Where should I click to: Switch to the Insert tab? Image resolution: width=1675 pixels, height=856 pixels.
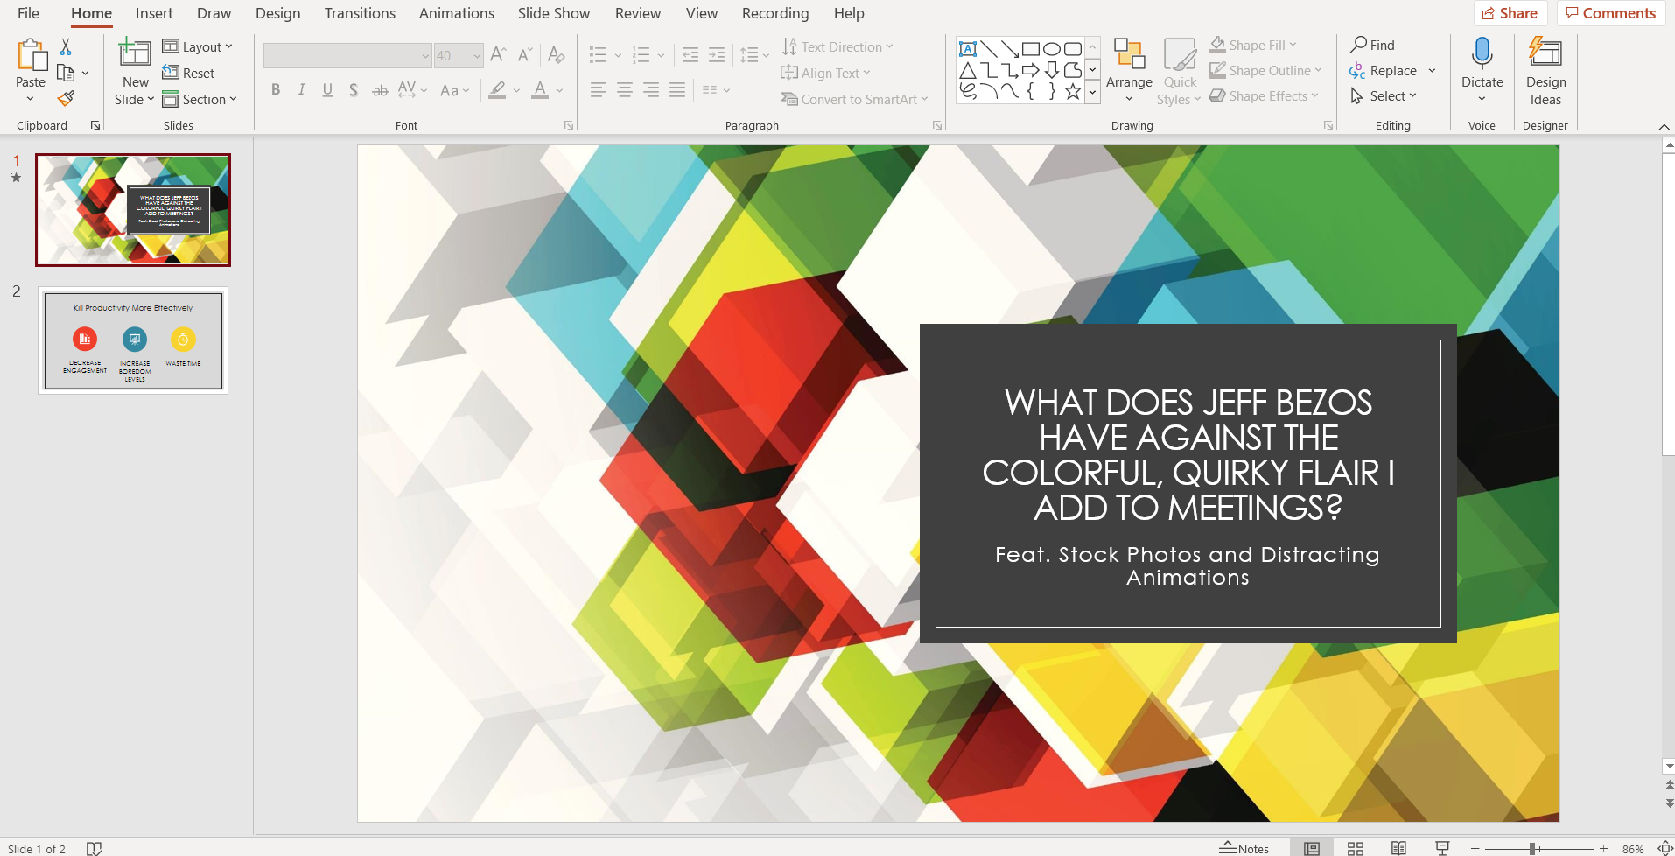[x=154, y=13]
